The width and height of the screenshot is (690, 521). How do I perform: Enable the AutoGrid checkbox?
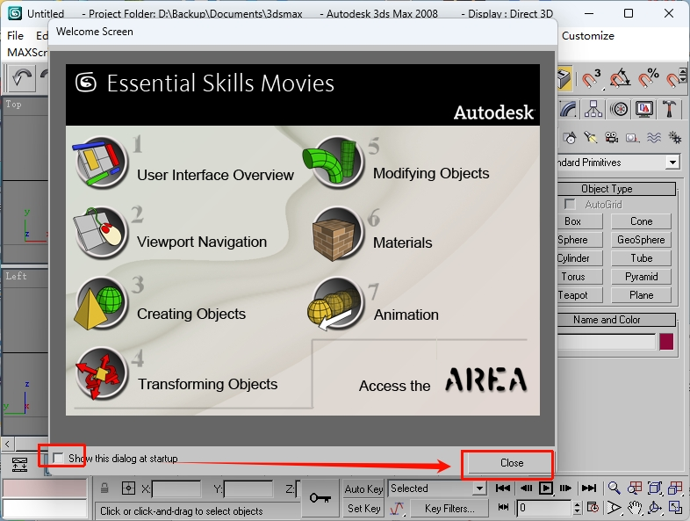pyautogui.click(x=571, y=205)
